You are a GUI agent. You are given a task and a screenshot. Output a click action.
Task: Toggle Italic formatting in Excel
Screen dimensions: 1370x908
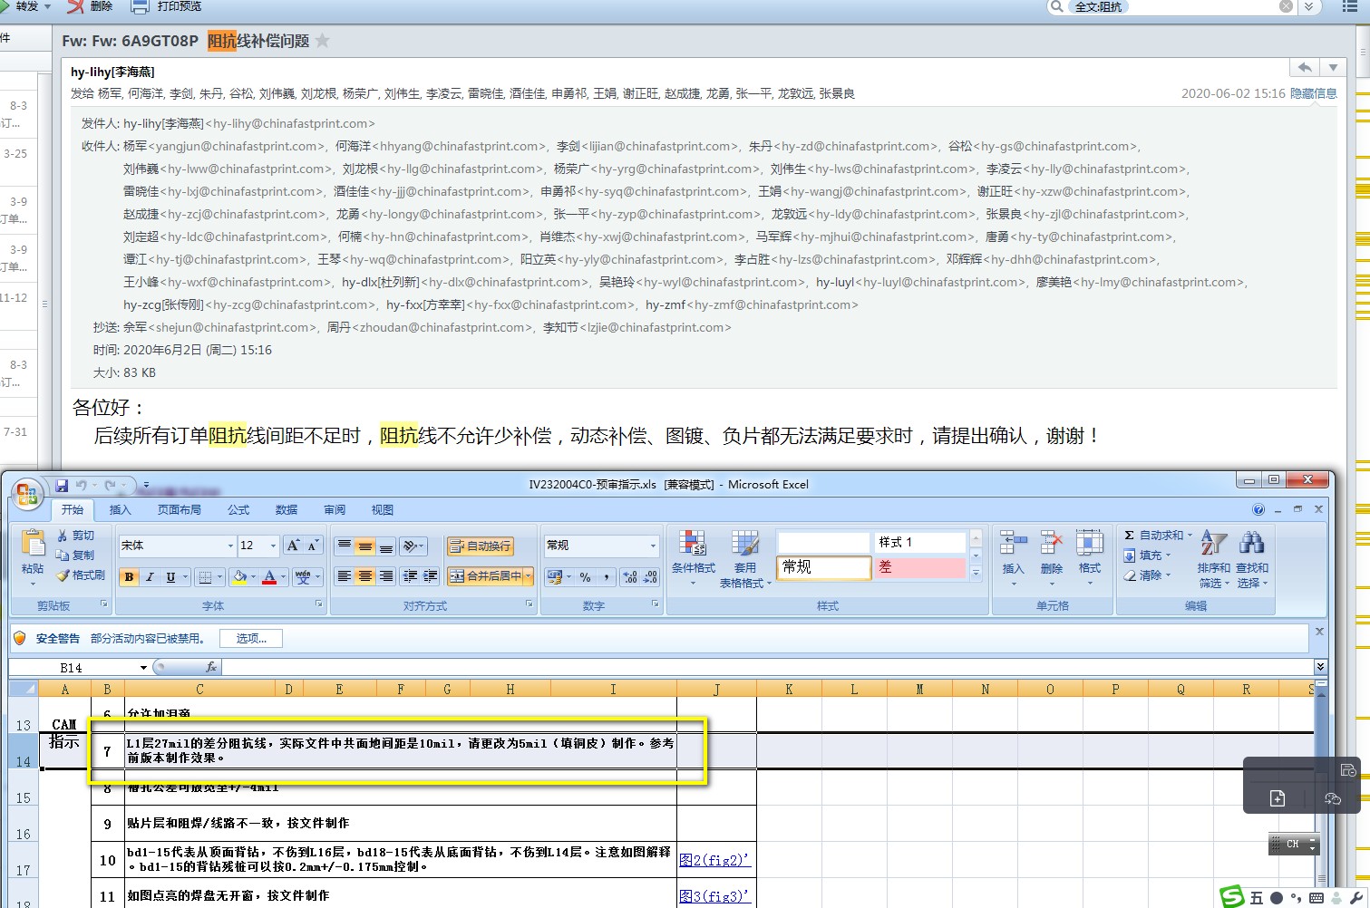tap(150, 577)
